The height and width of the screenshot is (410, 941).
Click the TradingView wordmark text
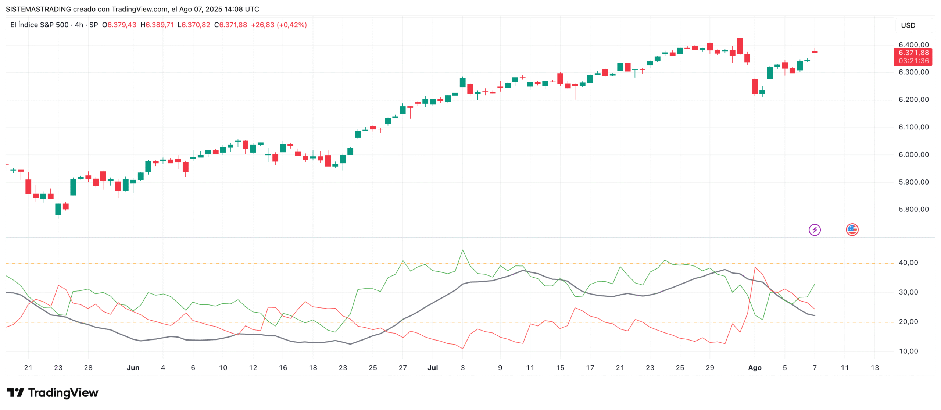point(63,393)
